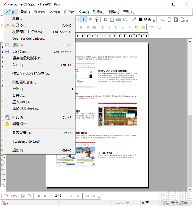Viewport: 193px width, 206px height.
Task: Toggle Superscript formatting
Action: [x=130, y=27]
